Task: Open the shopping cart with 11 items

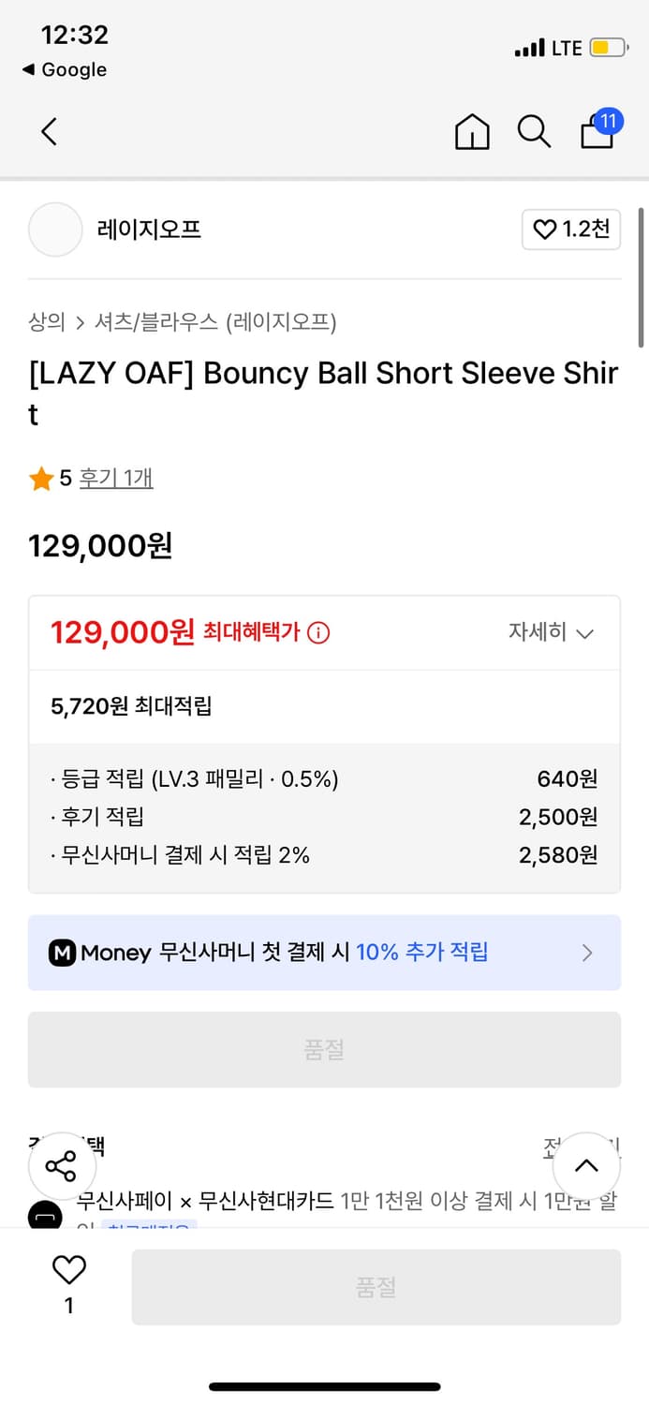Action: click(x=597, y=132)
